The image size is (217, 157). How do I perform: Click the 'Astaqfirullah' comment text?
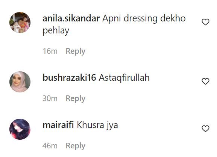click(124, 78)
